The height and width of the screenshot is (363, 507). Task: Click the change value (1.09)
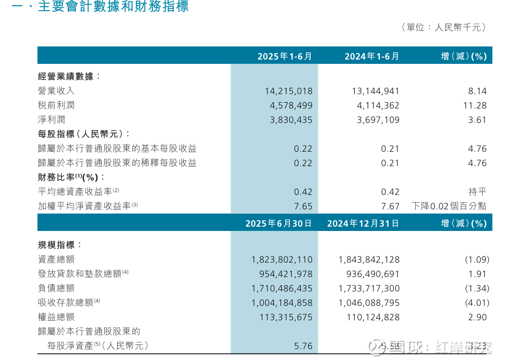[477, 260]
